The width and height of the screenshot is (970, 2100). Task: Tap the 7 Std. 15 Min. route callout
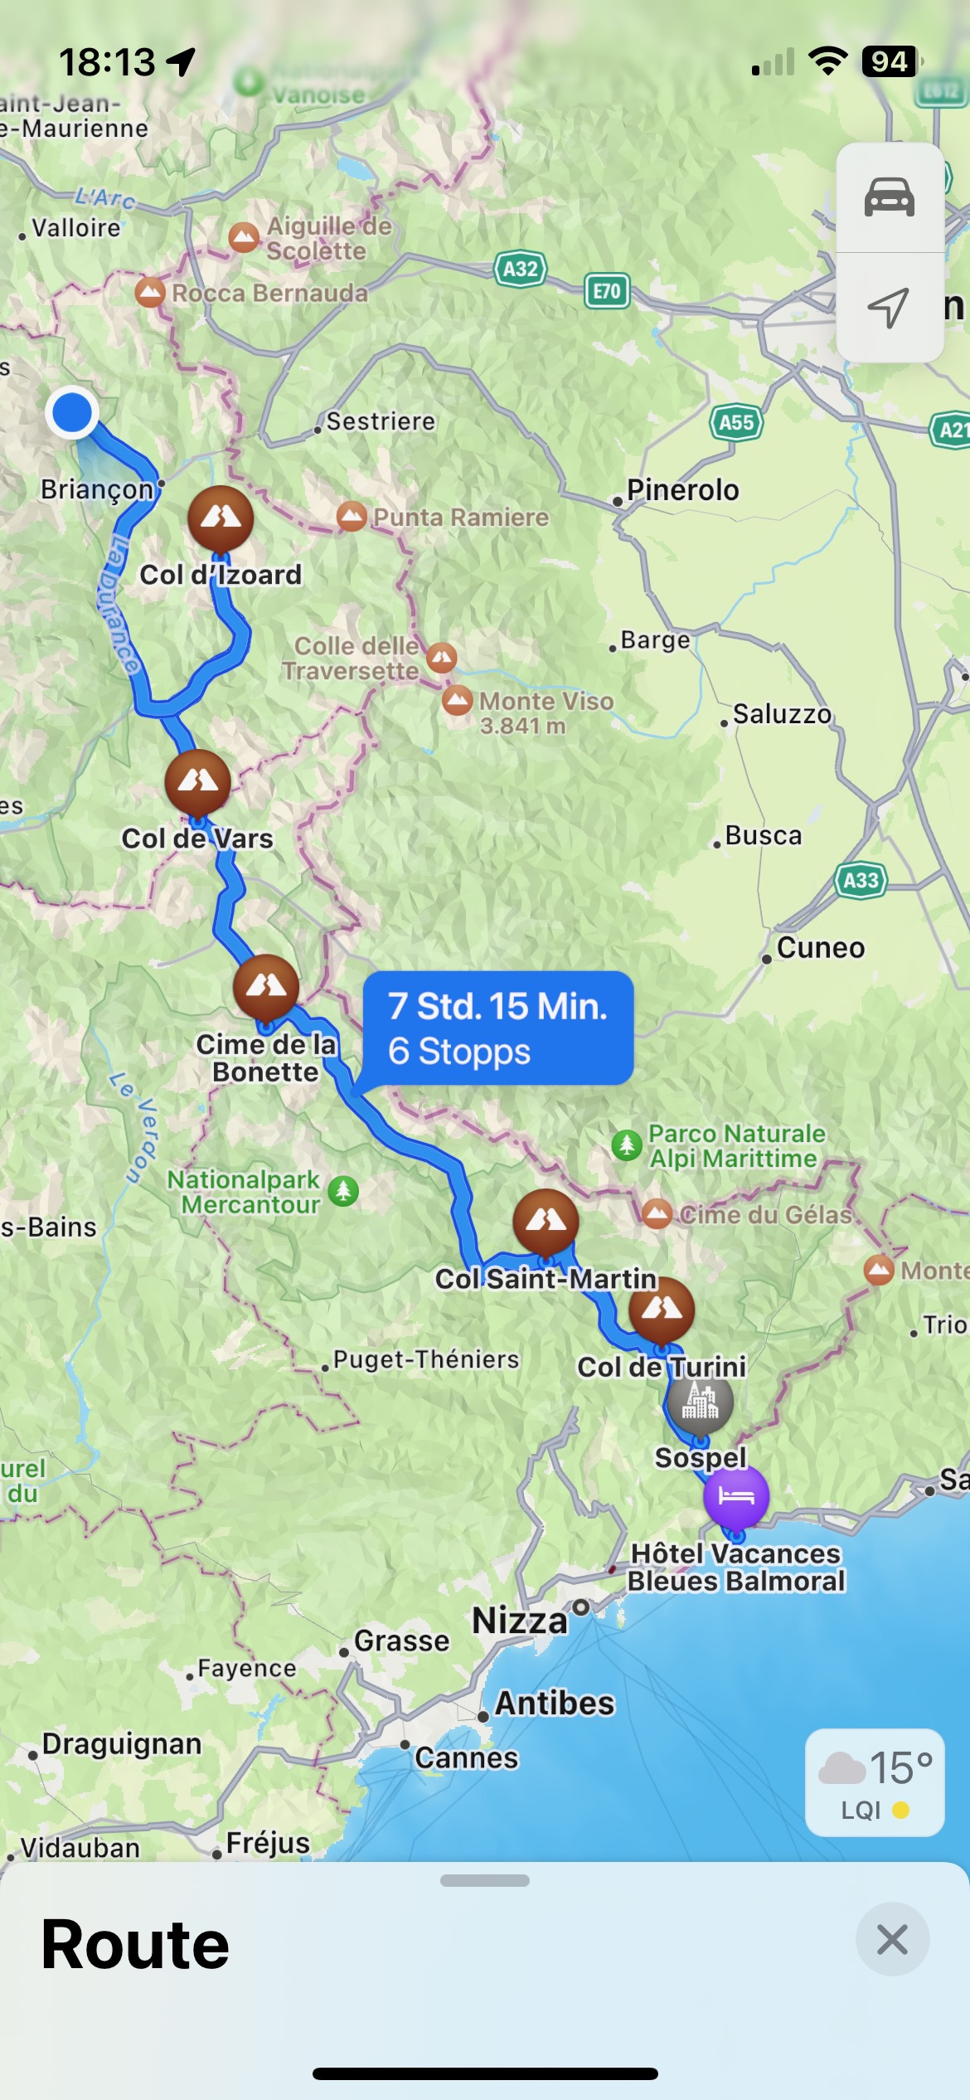tap(497, 1028)
